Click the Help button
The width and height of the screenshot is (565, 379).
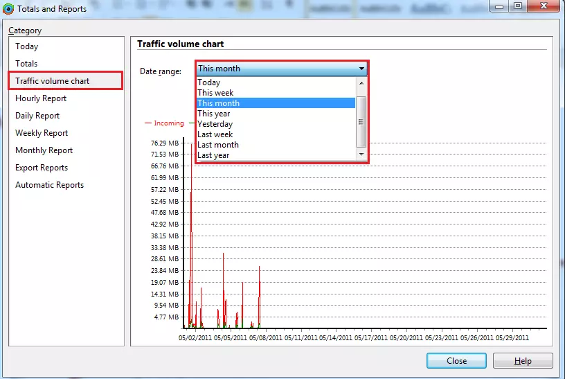coord(523,361)
